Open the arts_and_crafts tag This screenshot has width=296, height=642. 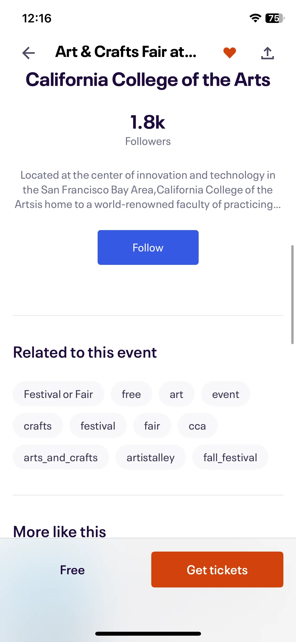click(x=61, y=457)
